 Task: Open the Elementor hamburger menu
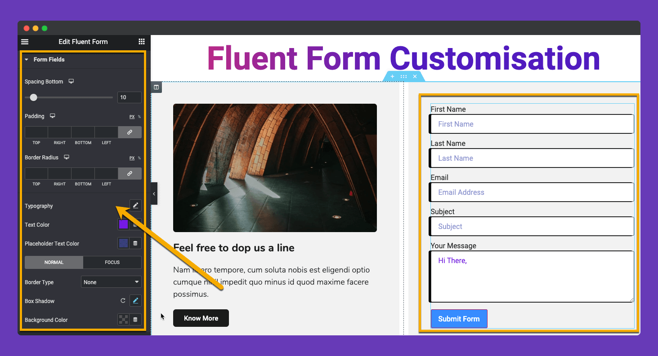25,42
